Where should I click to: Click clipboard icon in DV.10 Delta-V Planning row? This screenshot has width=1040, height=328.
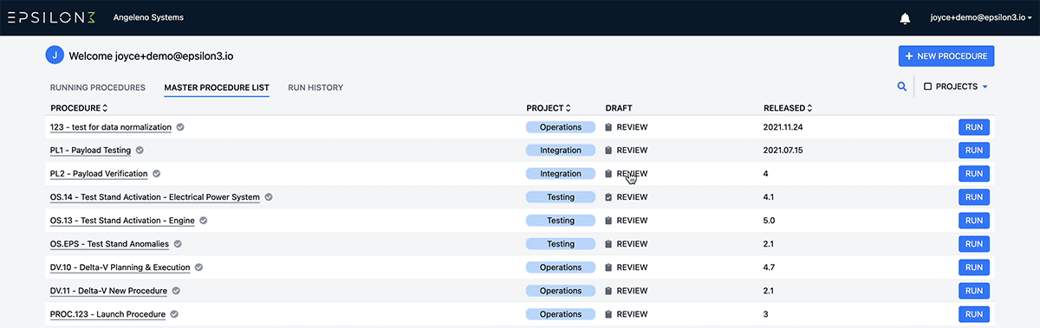click(x=608, y=267)
